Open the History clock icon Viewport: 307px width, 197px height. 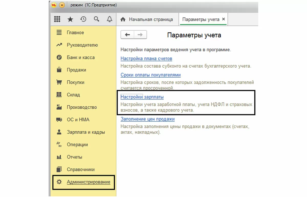[x=83, y=19]
